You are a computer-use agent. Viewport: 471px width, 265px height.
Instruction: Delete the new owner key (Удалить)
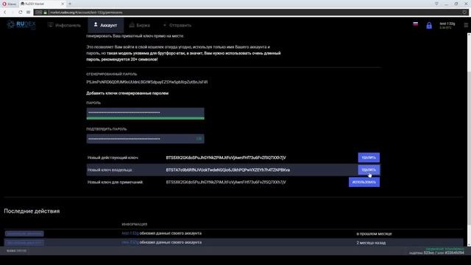369,170
